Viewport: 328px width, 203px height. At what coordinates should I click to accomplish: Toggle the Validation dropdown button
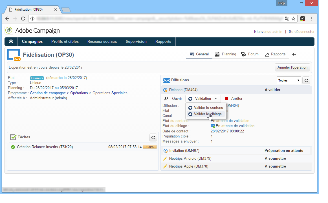click(203, 98)
